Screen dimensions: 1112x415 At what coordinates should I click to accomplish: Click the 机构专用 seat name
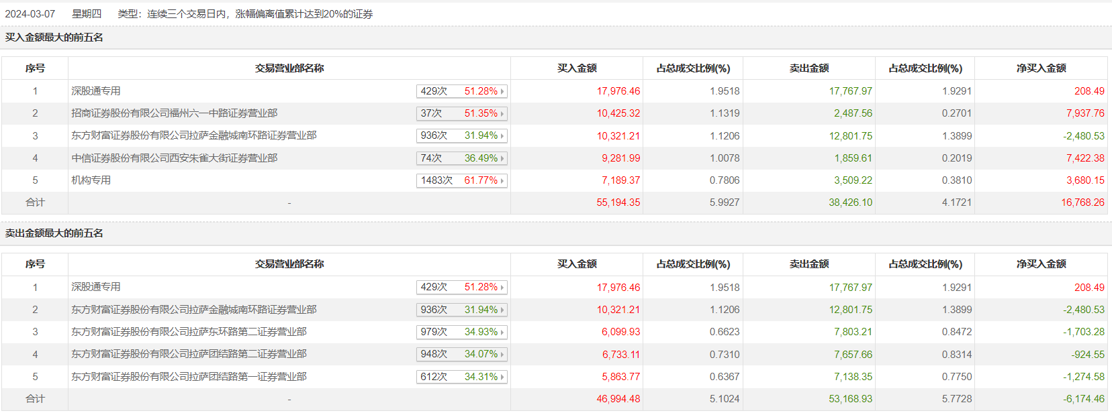tap(91, 180)
